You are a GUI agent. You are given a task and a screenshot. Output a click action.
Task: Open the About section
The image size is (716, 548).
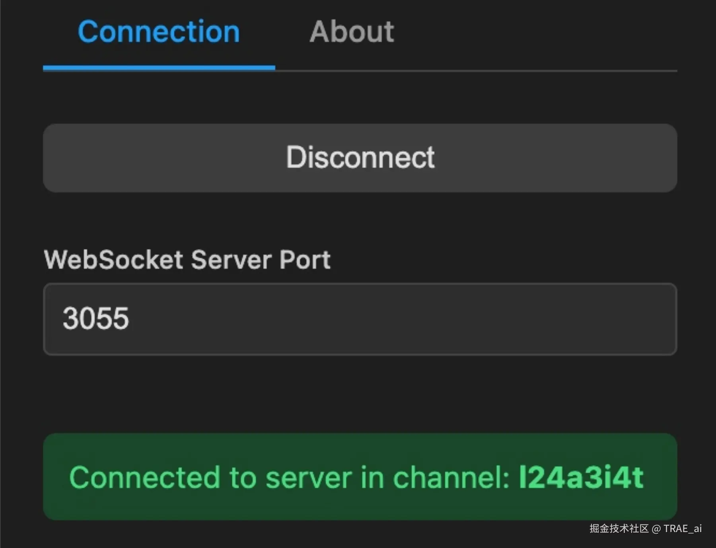[352, 32]
